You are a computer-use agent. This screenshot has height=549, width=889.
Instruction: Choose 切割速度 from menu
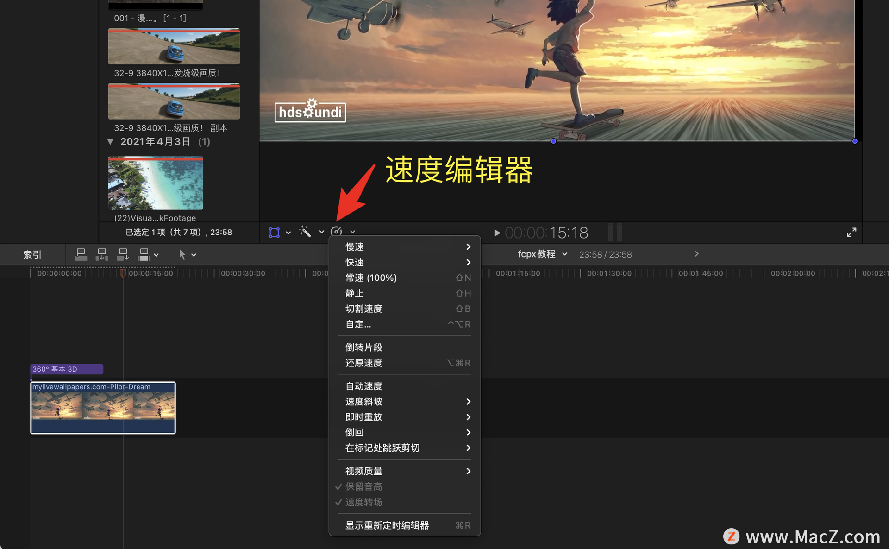(405, 309)
